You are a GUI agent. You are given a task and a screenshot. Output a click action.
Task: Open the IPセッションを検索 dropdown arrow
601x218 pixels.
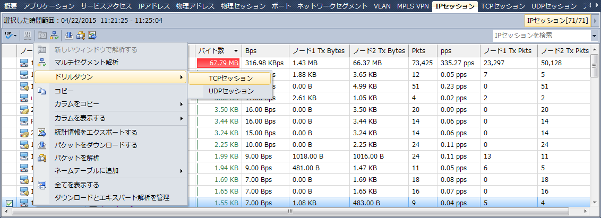pyautogui.click(x=594, y=35)
